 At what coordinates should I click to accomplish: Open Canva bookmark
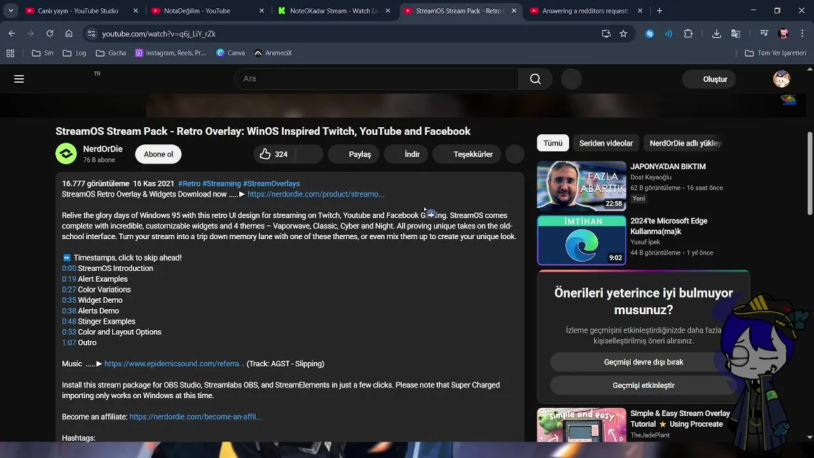[230, 53]
